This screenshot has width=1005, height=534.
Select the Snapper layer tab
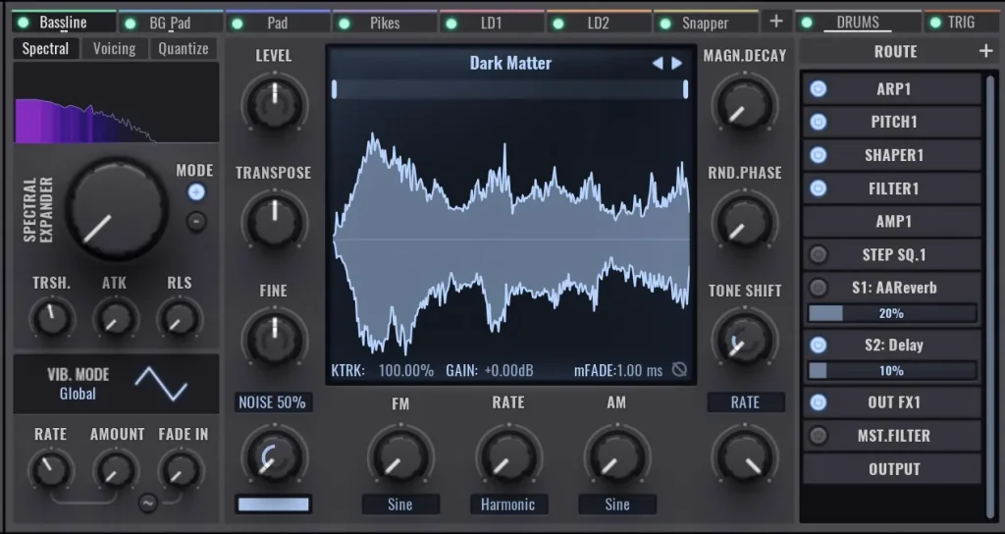(x=705, y=23)
